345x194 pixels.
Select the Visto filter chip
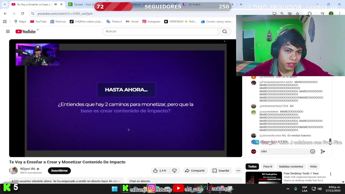(313, 167)
